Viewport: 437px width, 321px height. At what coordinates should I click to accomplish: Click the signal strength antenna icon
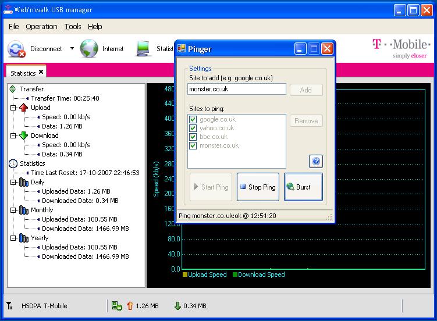click(x=9, y=306)
